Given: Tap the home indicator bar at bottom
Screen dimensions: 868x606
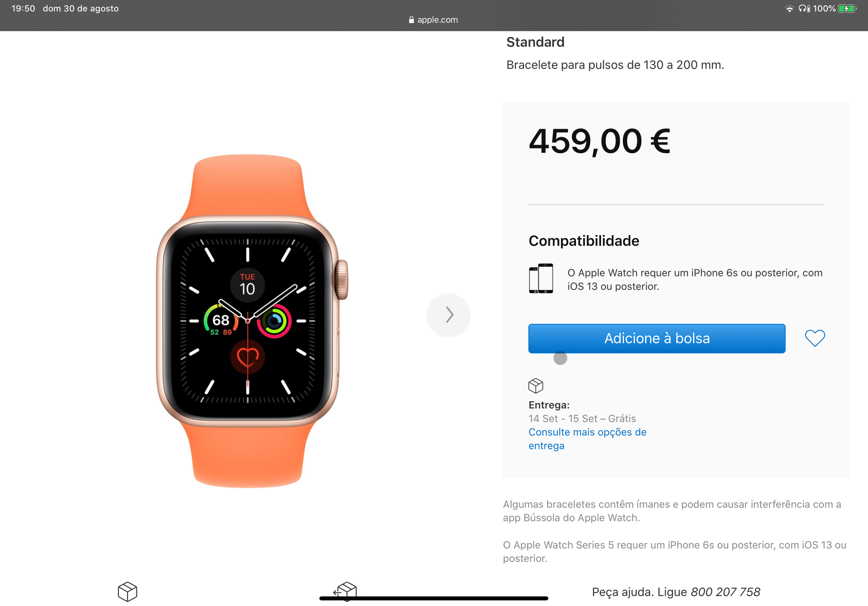Looking at the screenshot, I should coord(434,599).
